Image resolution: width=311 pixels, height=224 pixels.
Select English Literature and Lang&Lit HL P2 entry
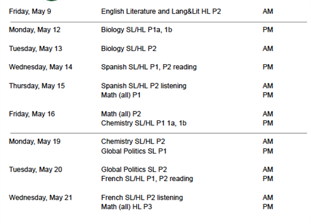[161, 11]
